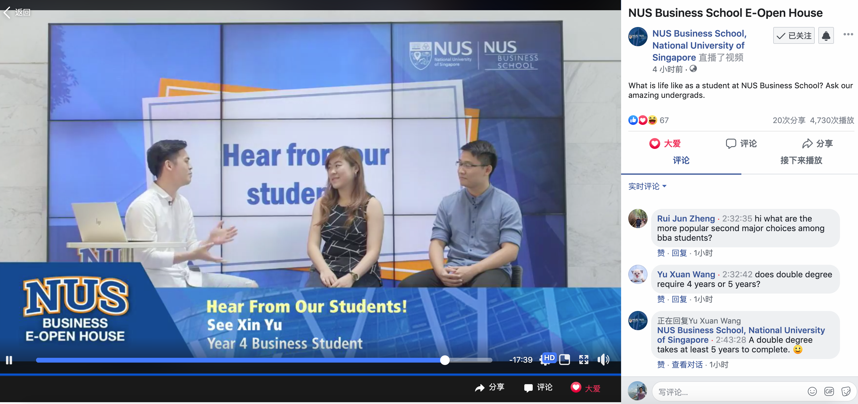Mute the video volume
The image size is (858, 404).
(x=603, y=360)
